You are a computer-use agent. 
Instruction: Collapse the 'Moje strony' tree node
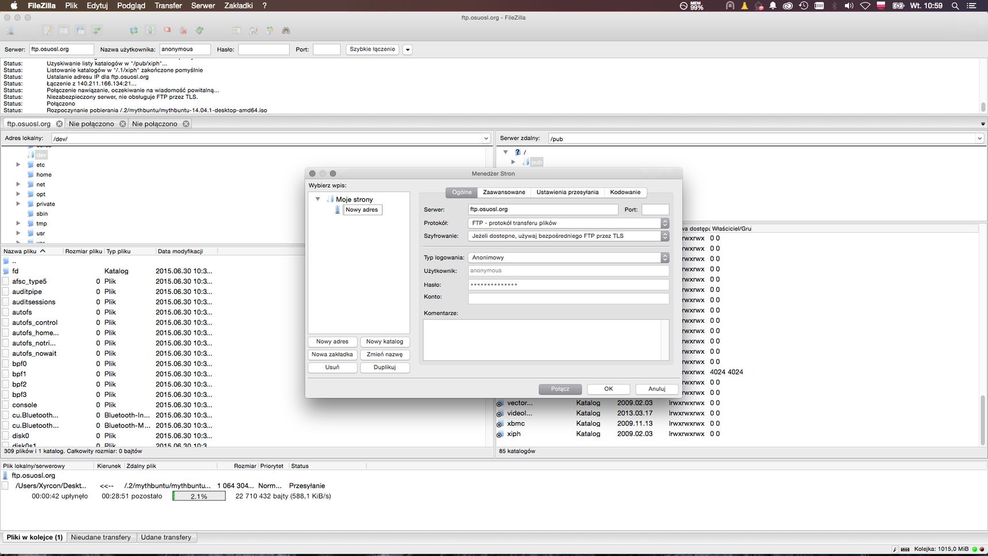318,199
